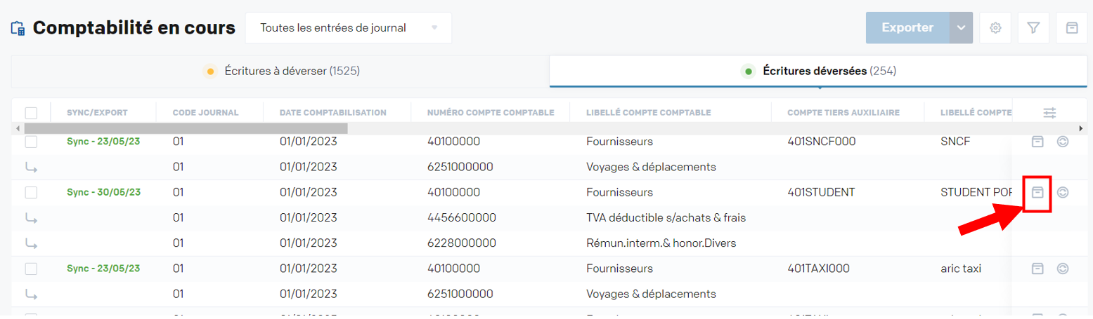The image size is (1093, 319).
Task: Click the 'Date comptabilisation' column header
Action: pyautogui.click(x=332, y=112)
